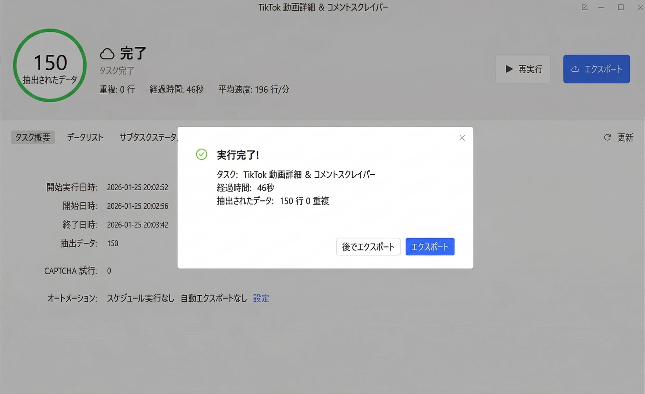Click the export icon on the blue エクスポート button

click(x=575, y=69)
